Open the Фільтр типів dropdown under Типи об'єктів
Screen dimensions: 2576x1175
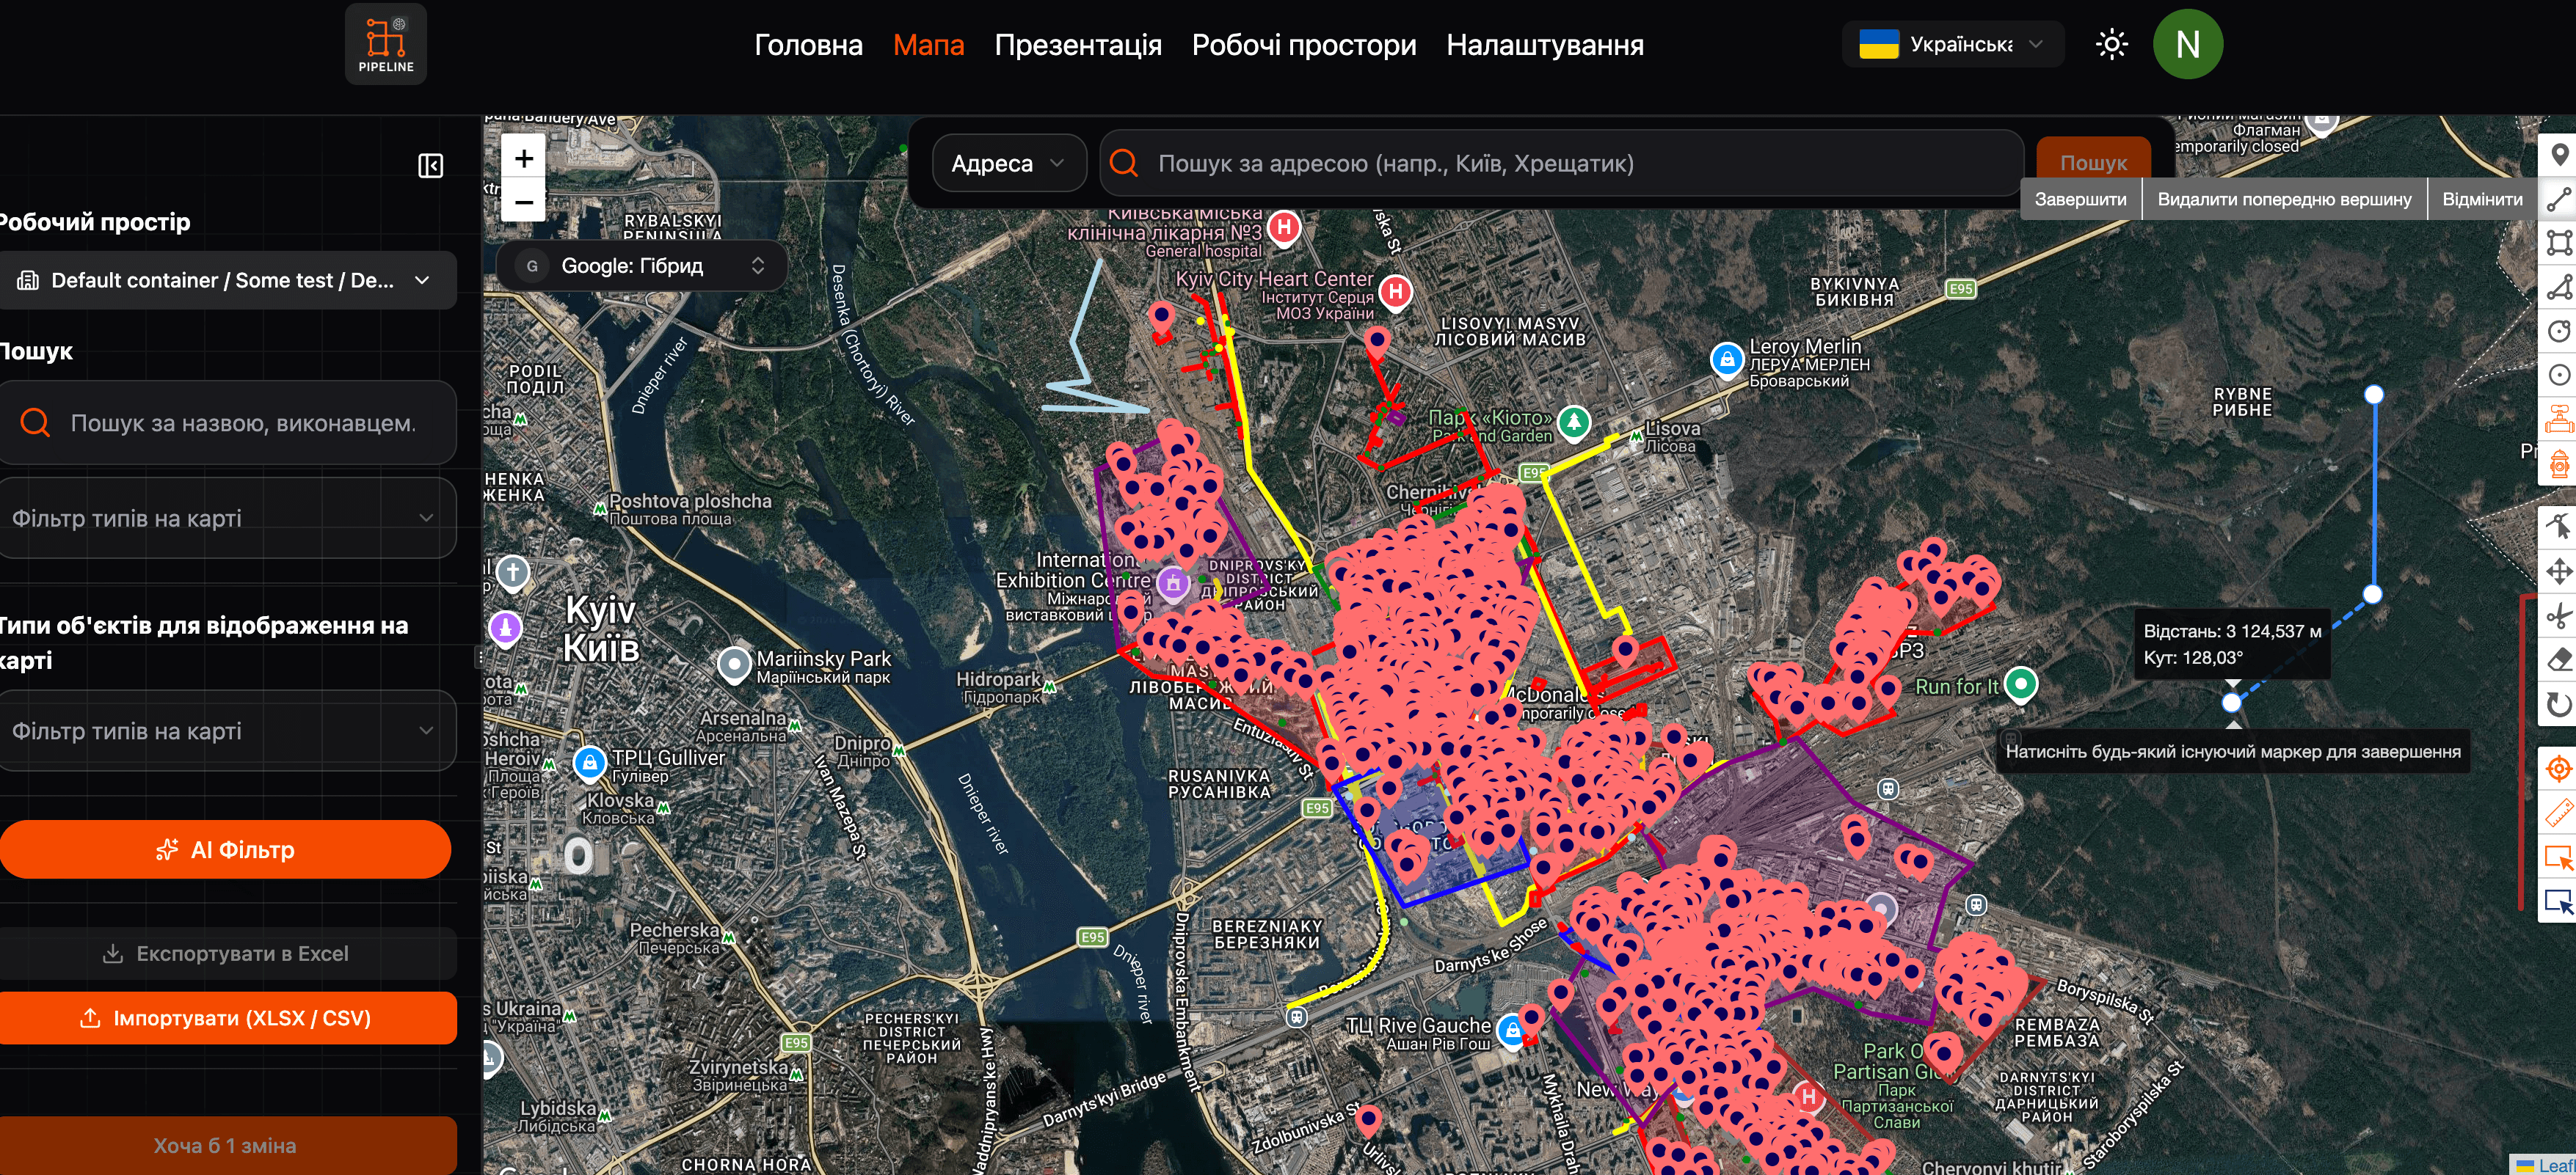227,731
